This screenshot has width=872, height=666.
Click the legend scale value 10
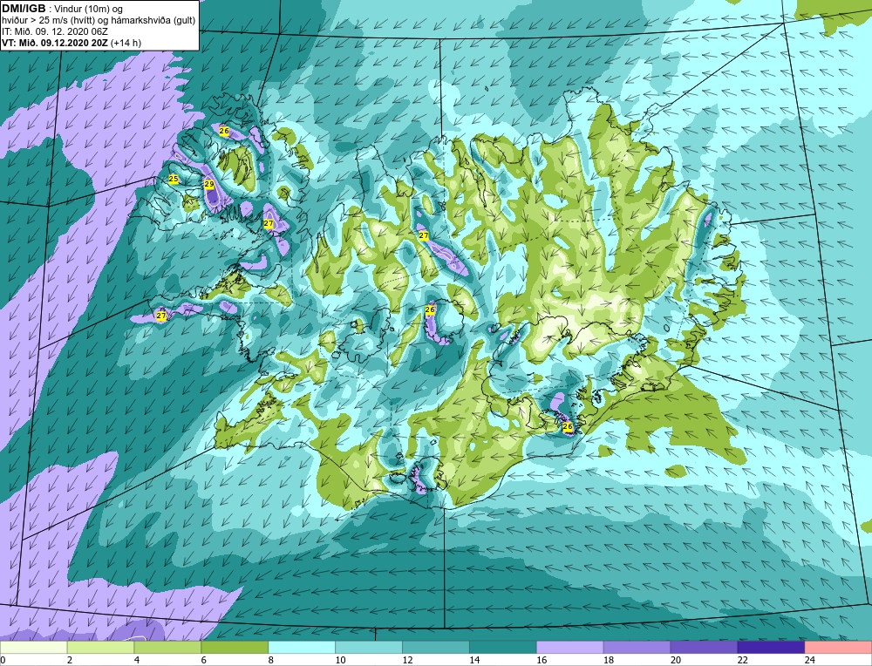click(340, 660)
